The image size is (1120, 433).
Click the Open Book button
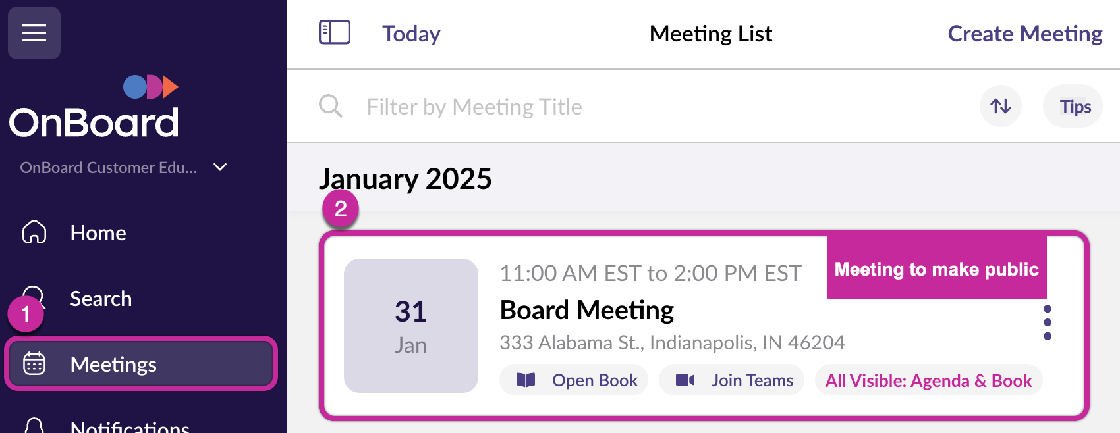(x=574, y=380)
